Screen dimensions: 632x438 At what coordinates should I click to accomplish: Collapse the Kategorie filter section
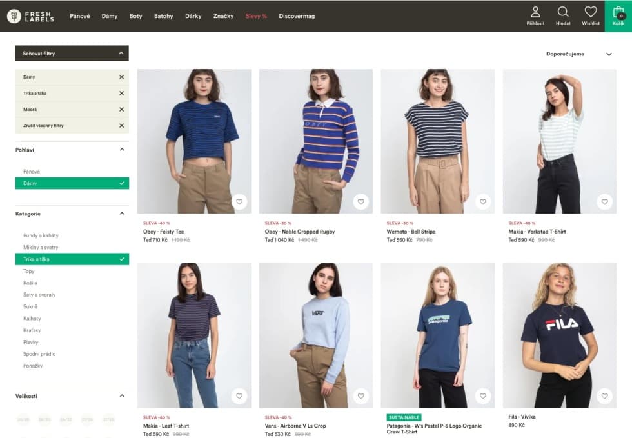pyautogui.click(x=122, y=214)
